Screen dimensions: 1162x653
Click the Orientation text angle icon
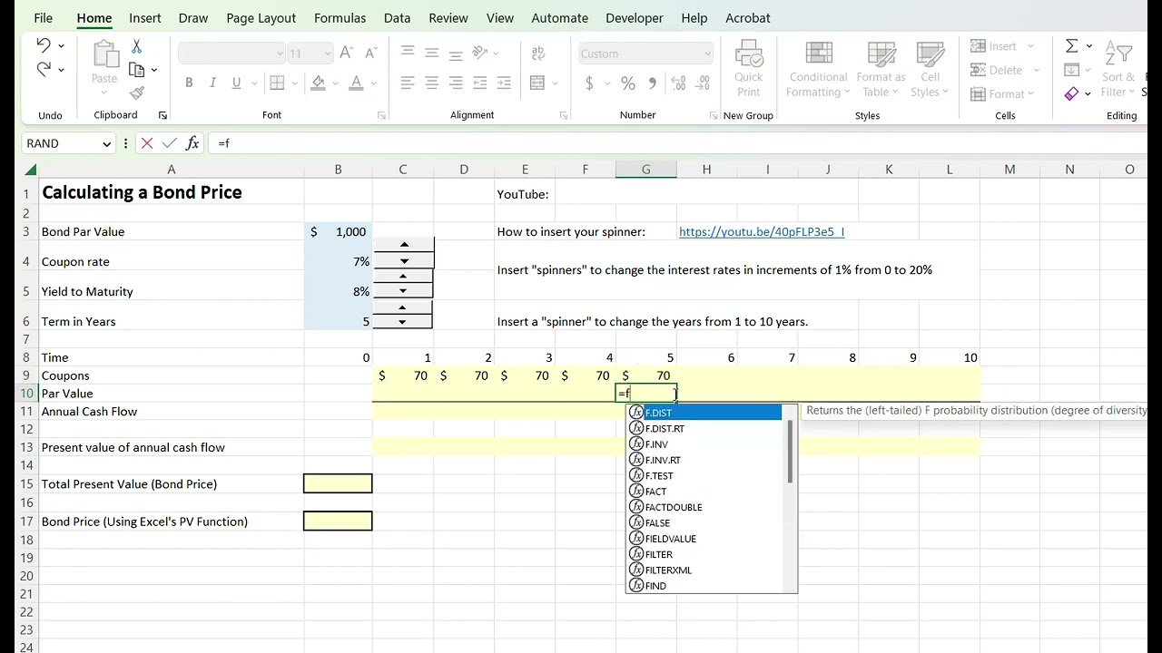click(x=480, y=54)
